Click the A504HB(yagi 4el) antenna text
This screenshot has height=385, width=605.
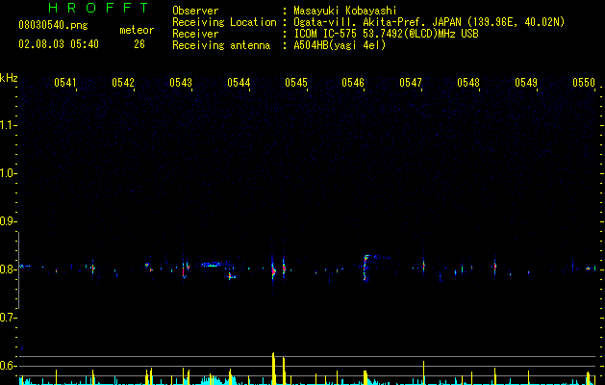pyautogui.click(x=340, y=45)
